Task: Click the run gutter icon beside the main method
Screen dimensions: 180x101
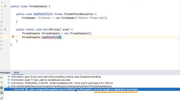Action: [5, 29]
